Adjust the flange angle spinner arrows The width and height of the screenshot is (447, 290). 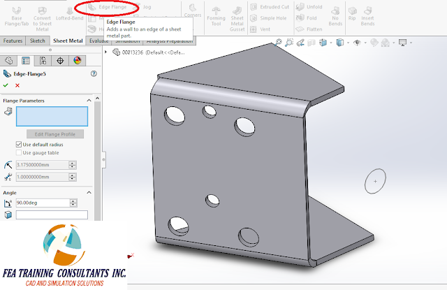click(x=73, y=203)
